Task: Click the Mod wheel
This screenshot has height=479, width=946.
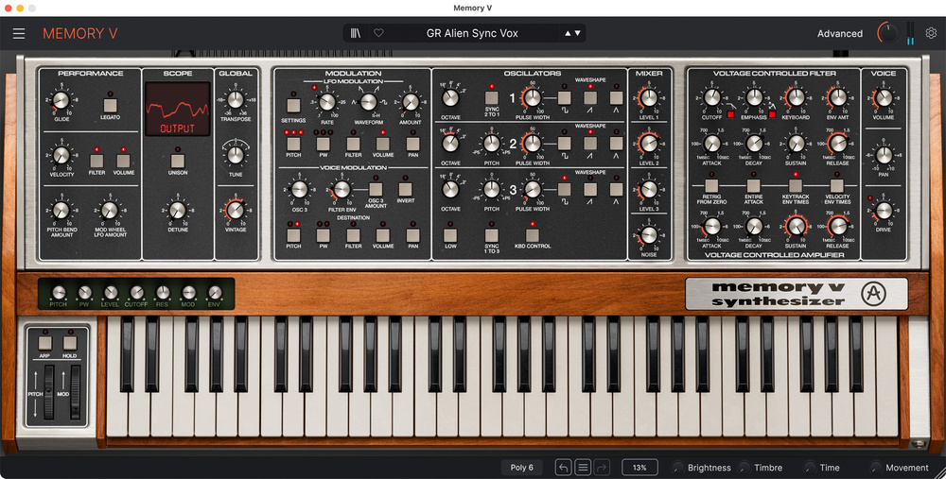Action: pos(76,392)
